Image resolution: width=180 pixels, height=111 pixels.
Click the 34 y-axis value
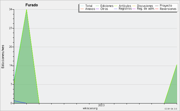(x=10, y=9)
